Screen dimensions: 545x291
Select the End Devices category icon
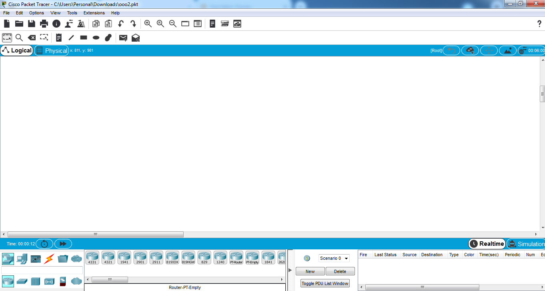click(x=22, y=259)
